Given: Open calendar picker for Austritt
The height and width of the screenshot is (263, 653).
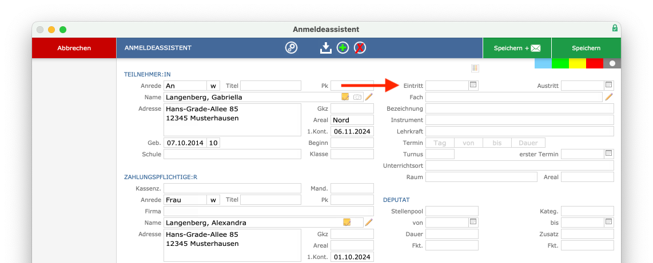Looking at the screenshot, I should pyautogui.click(x=608, y=85).
